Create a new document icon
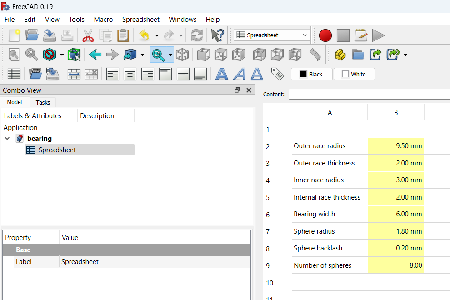This screenshot has width=450, height=300. tap(14, 35)
